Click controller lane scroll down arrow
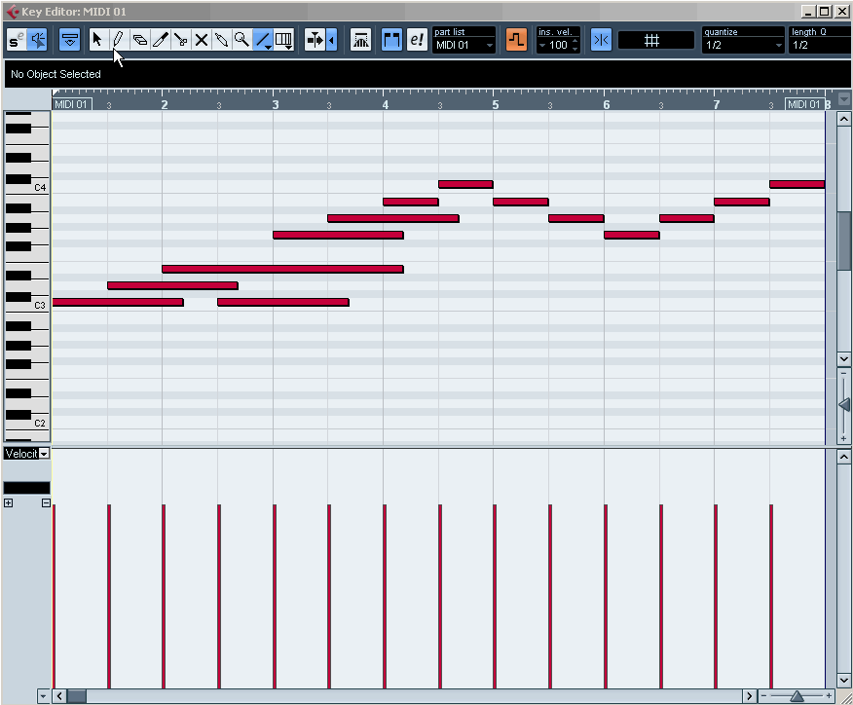Image resolution: width=853 pixels, height=705 pixels. (844, 680)
